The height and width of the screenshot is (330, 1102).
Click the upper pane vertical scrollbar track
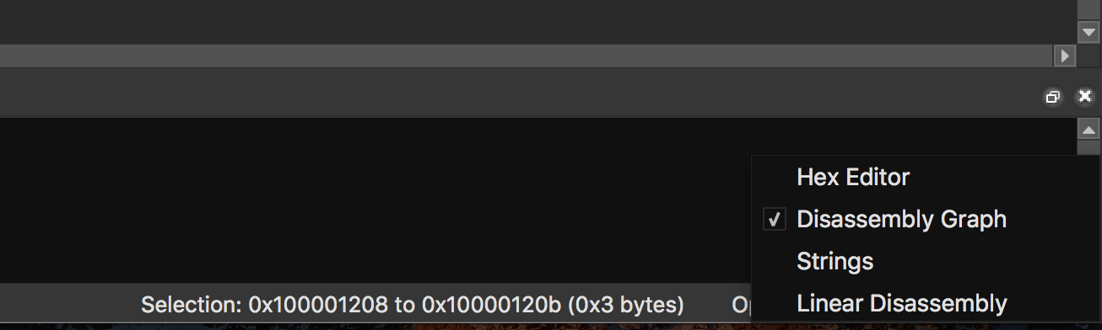coord(1088,10)
